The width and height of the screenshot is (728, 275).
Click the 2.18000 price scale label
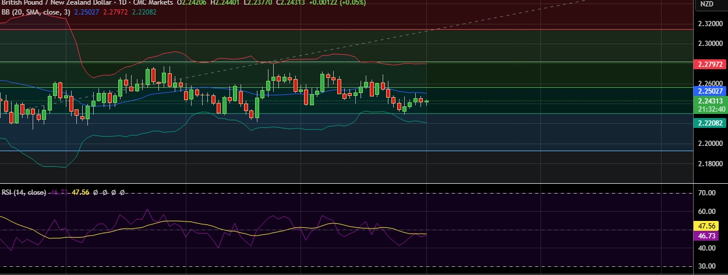(x=709, y=163)
